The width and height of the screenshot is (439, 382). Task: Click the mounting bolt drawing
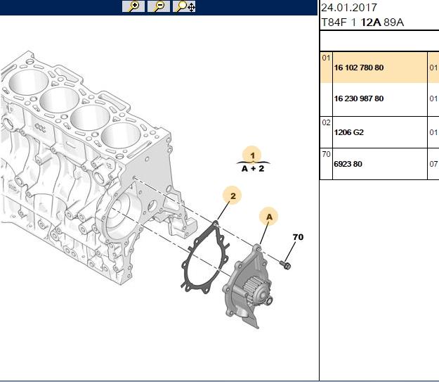tap(285, 265)
